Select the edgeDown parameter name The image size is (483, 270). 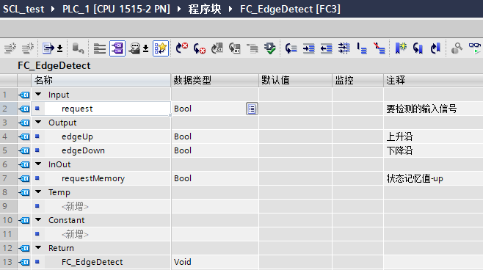click(83, 150)
